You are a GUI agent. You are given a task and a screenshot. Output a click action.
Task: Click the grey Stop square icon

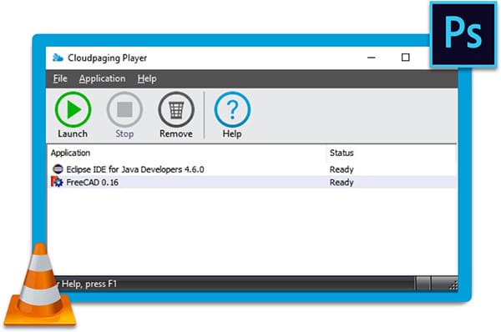(x=124, y=109)
